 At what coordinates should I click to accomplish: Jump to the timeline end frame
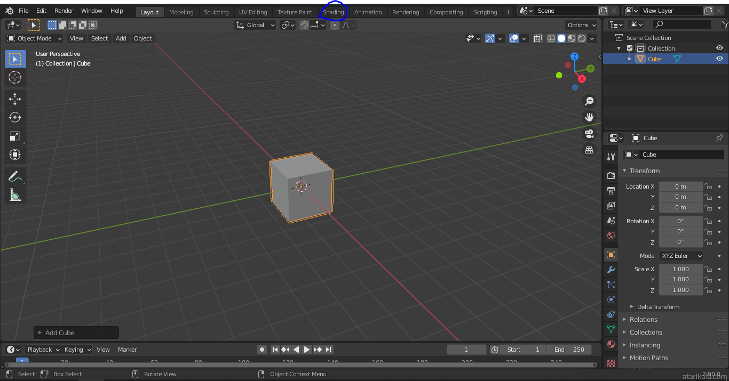coord(329,350)
